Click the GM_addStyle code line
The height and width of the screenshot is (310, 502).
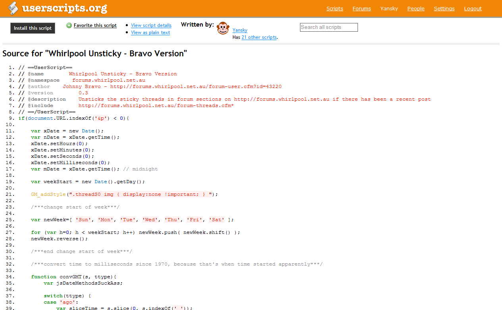[124, 194]
